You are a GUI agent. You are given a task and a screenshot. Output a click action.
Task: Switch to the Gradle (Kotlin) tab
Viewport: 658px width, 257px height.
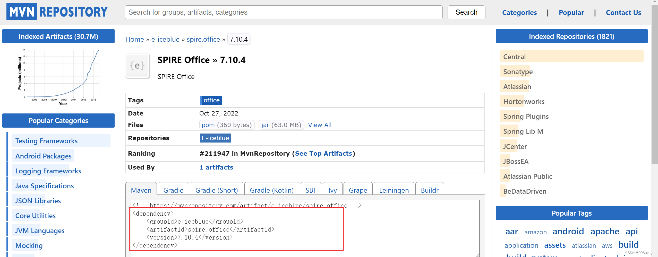coord(271,190)
